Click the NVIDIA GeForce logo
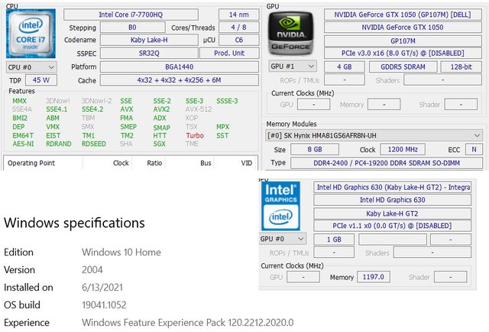This screenshot has height=332, width=489. click(290, 34)
